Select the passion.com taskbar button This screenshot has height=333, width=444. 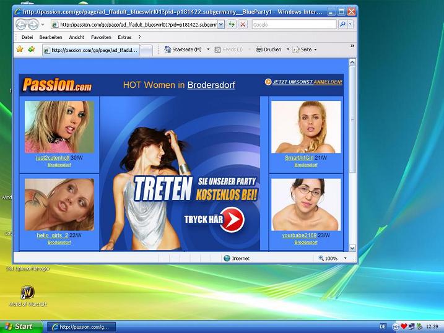(x=81, y=327)
